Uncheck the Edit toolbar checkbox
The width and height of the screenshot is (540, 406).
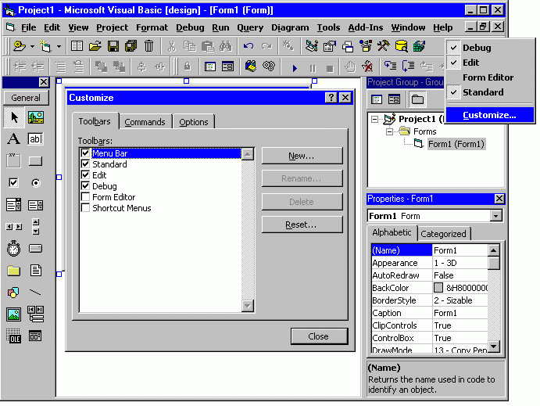click(85, 174)
